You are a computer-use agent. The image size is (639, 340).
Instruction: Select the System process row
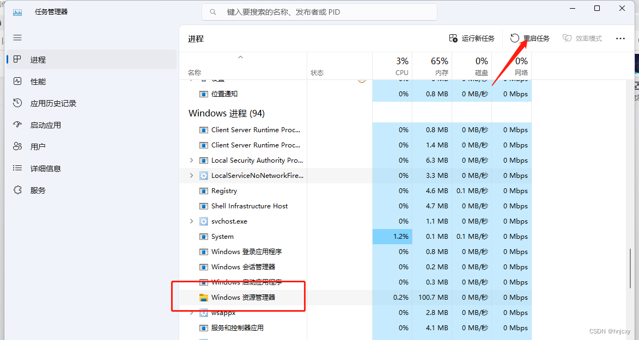355,237
